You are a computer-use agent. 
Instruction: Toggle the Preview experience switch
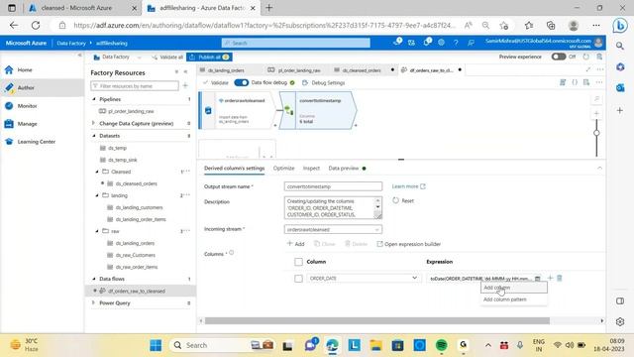[x=559, y=57]
